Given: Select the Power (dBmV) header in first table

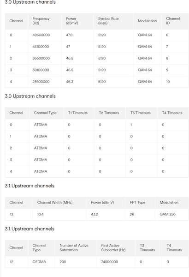Looking at the screenshot, I should pos(72,21).
